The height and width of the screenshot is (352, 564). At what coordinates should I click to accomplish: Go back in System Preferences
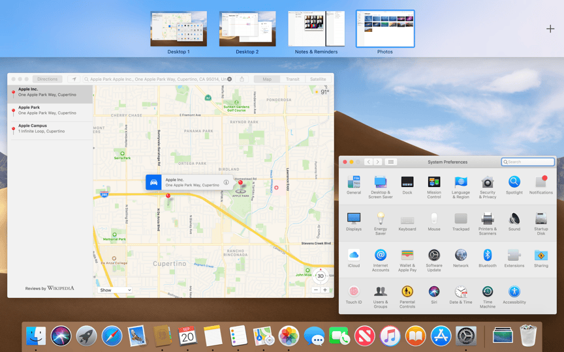(x=368, y=162)
